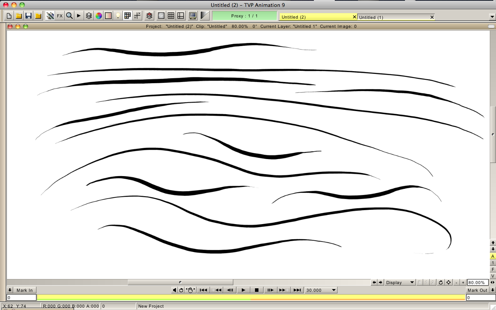Toggle the colored grid panel icon
Viewport: 496px width, 310px height.
click(x=127, y=16)
